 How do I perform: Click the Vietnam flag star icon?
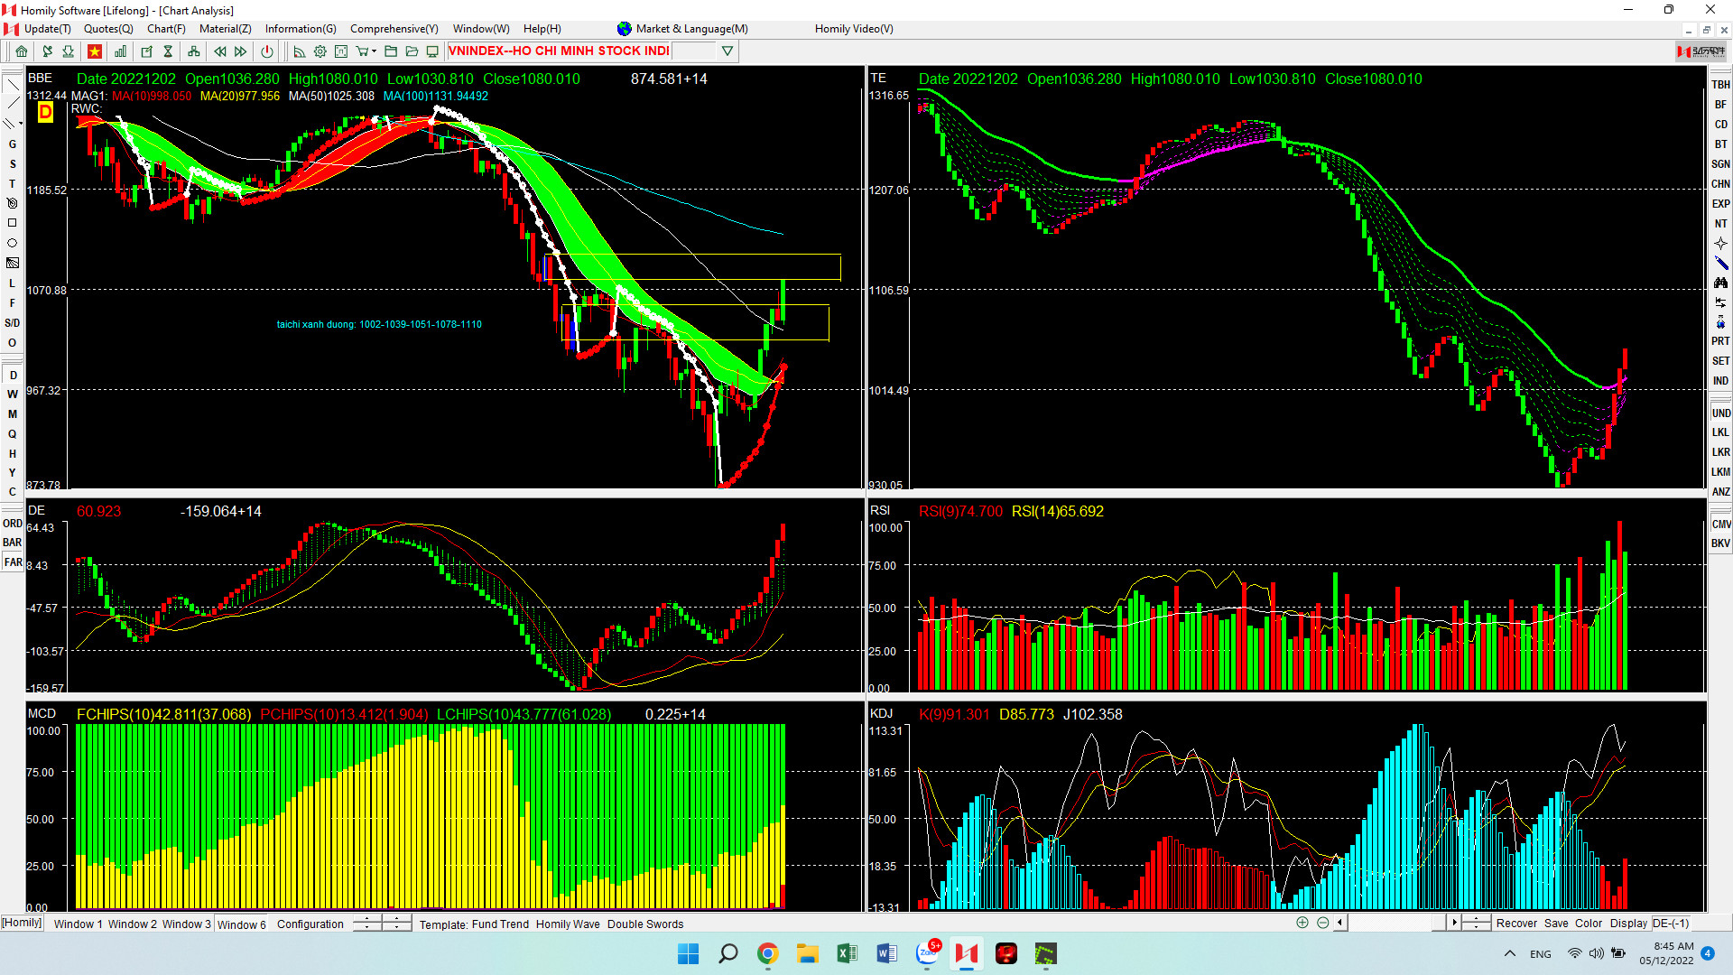click(x=95, y=51)
